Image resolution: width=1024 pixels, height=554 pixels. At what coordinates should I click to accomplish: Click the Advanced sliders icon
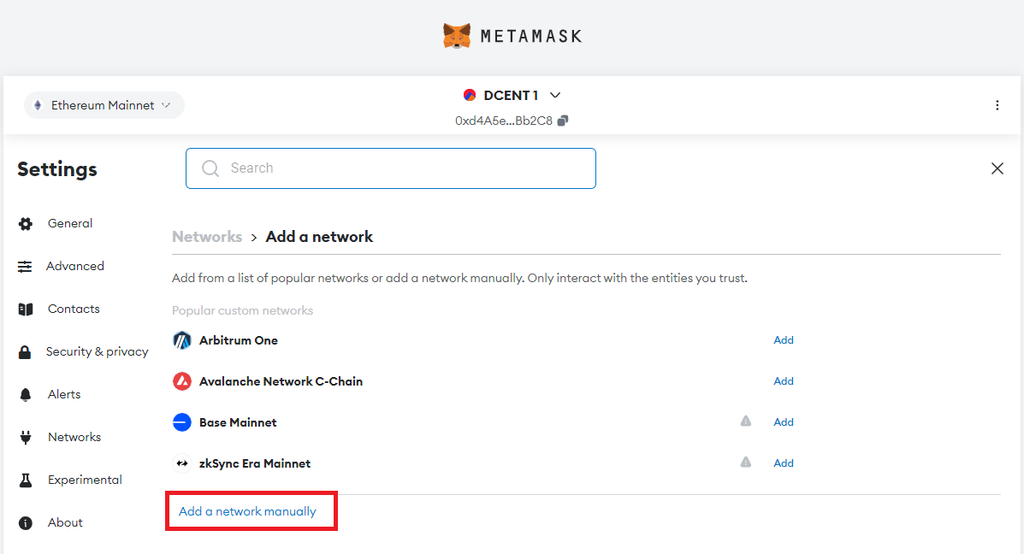click(25, 266)
